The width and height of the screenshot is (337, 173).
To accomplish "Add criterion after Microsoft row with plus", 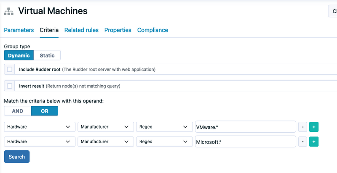I will pyautogui.click(x=314, y=142).
